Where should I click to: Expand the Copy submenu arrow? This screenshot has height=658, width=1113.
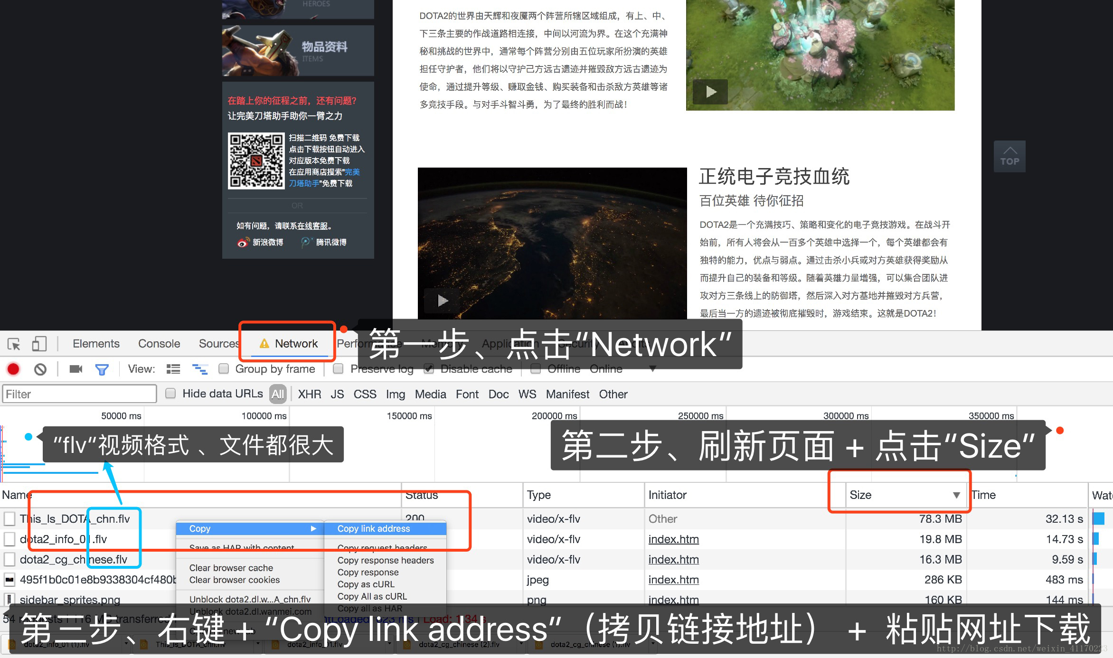point(313,528)
